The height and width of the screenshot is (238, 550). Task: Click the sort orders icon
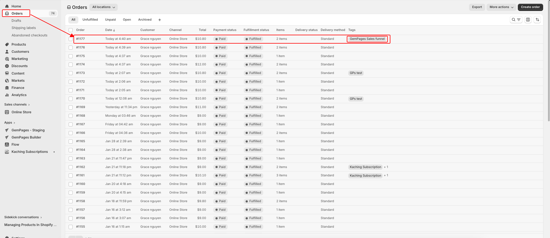click(537, 19)
